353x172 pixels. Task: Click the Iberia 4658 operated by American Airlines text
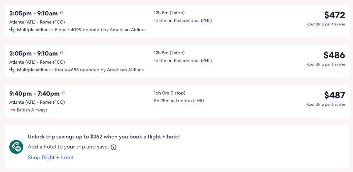tap(99, 70)
